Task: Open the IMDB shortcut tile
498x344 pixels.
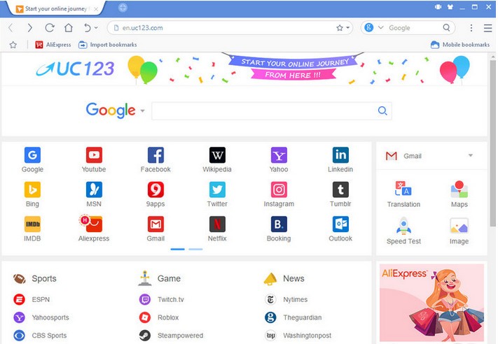Action: pyautogui.click(x=32, y=229)
